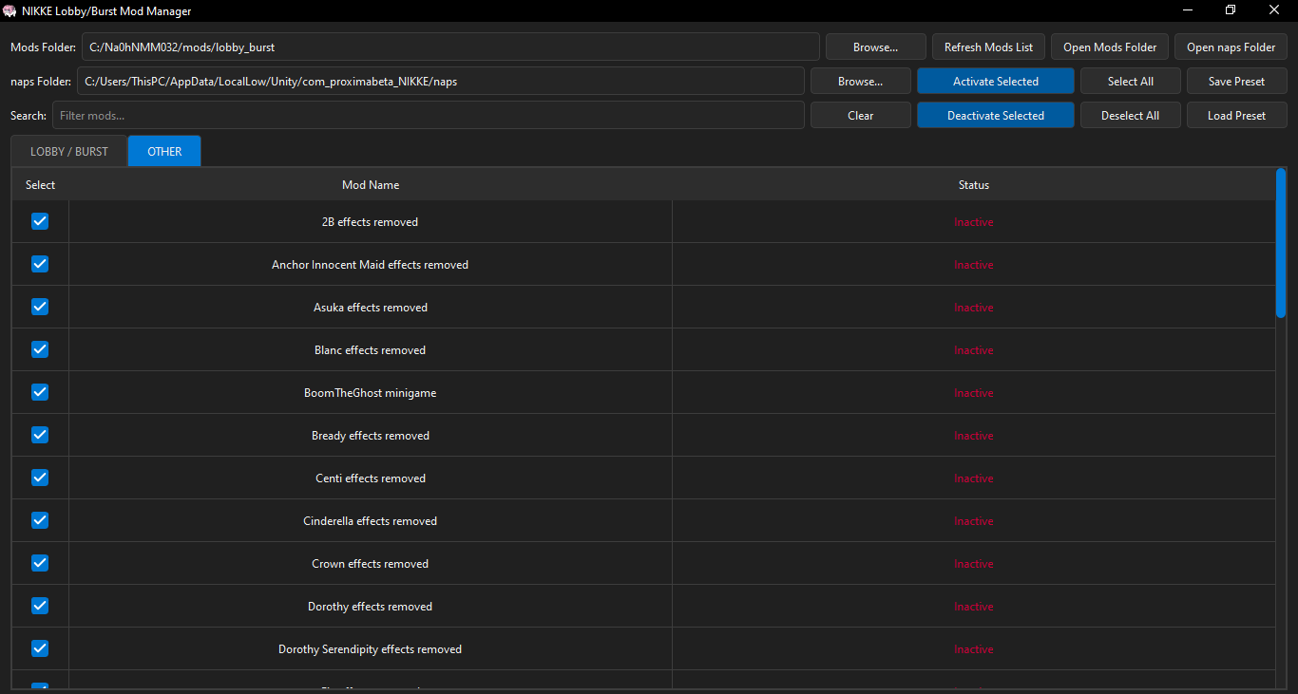This screenshot has width=1298, height=694.
Task: Open the naps Folder
Action: pyautogui.click(x=1231, y=46)
